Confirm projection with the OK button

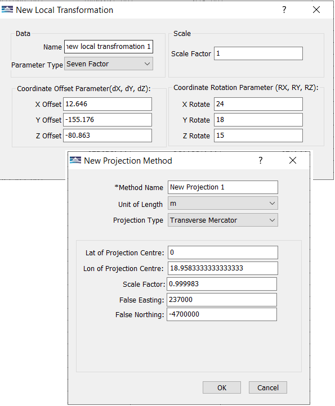pos(222,387)
